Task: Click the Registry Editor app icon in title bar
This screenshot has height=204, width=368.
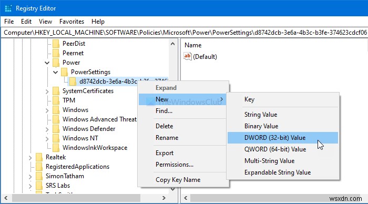Action: (x=8, y=8)
